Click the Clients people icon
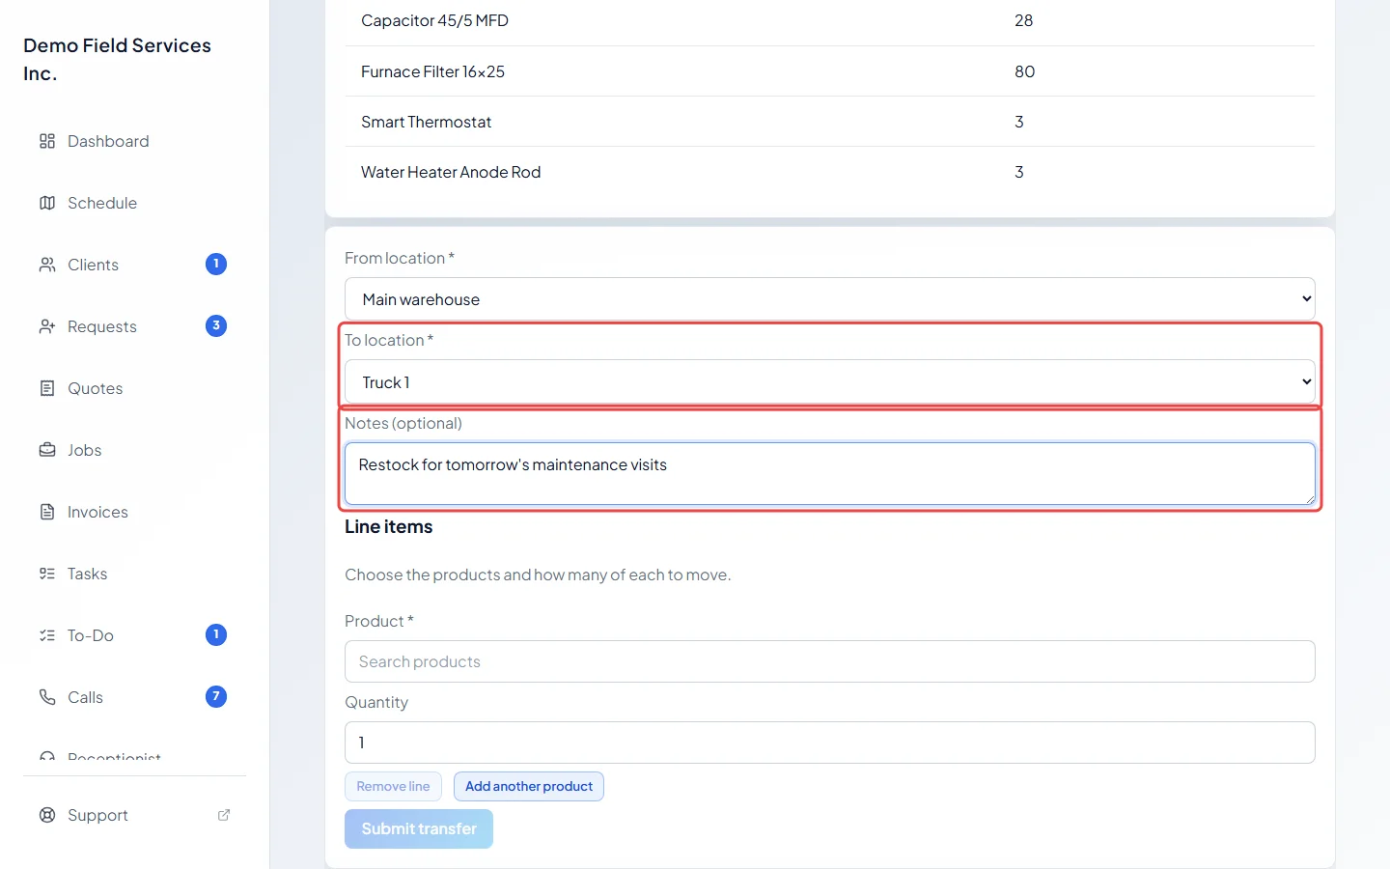 click(47, 265)
